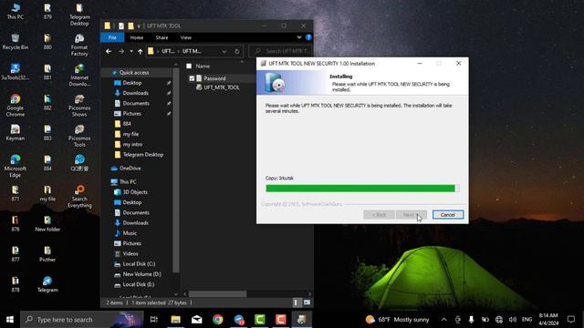The width and height of the screenshot is (584, 328).
Task: Open Task View in taskbar
Action: (154, 320)
